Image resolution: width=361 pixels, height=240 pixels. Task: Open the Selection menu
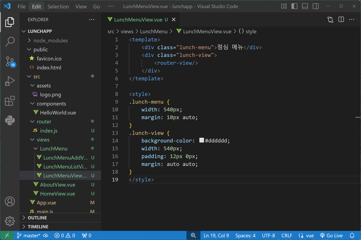click(x=58, y=6)
